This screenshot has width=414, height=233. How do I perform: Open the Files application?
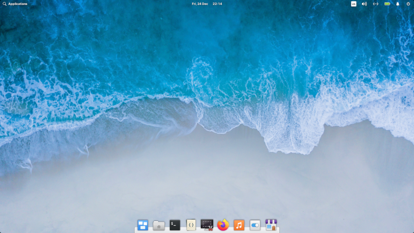pyautogui.click(x=159, y=225)
